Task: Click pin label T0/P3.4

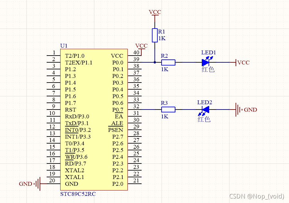Action: click(75, 144)
